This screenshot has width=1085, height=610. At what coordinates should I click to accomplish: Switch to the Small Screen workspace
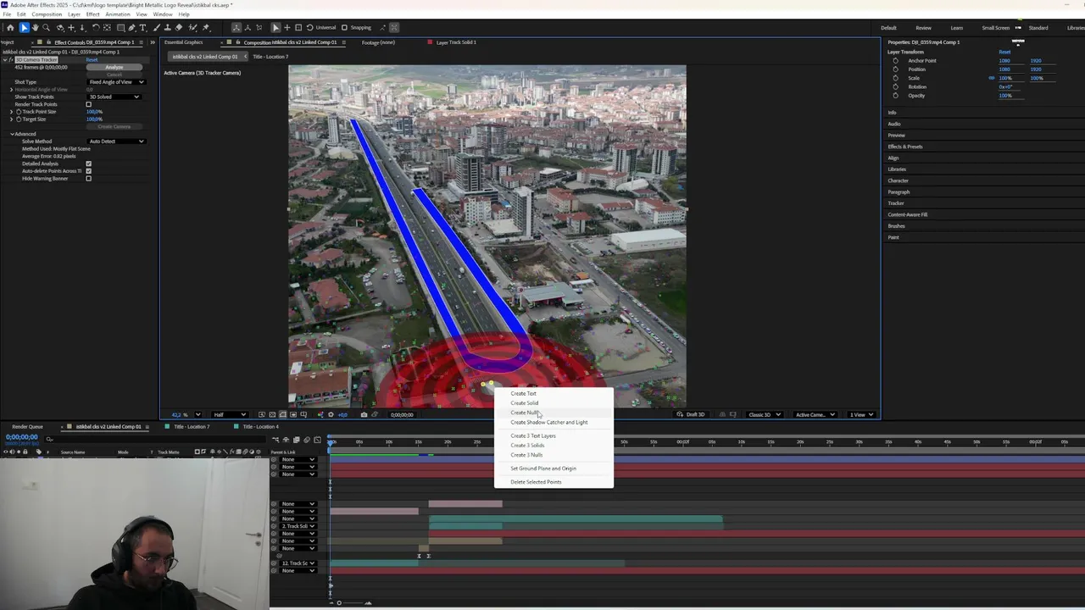pyautogui.click(x=995, y=28)
